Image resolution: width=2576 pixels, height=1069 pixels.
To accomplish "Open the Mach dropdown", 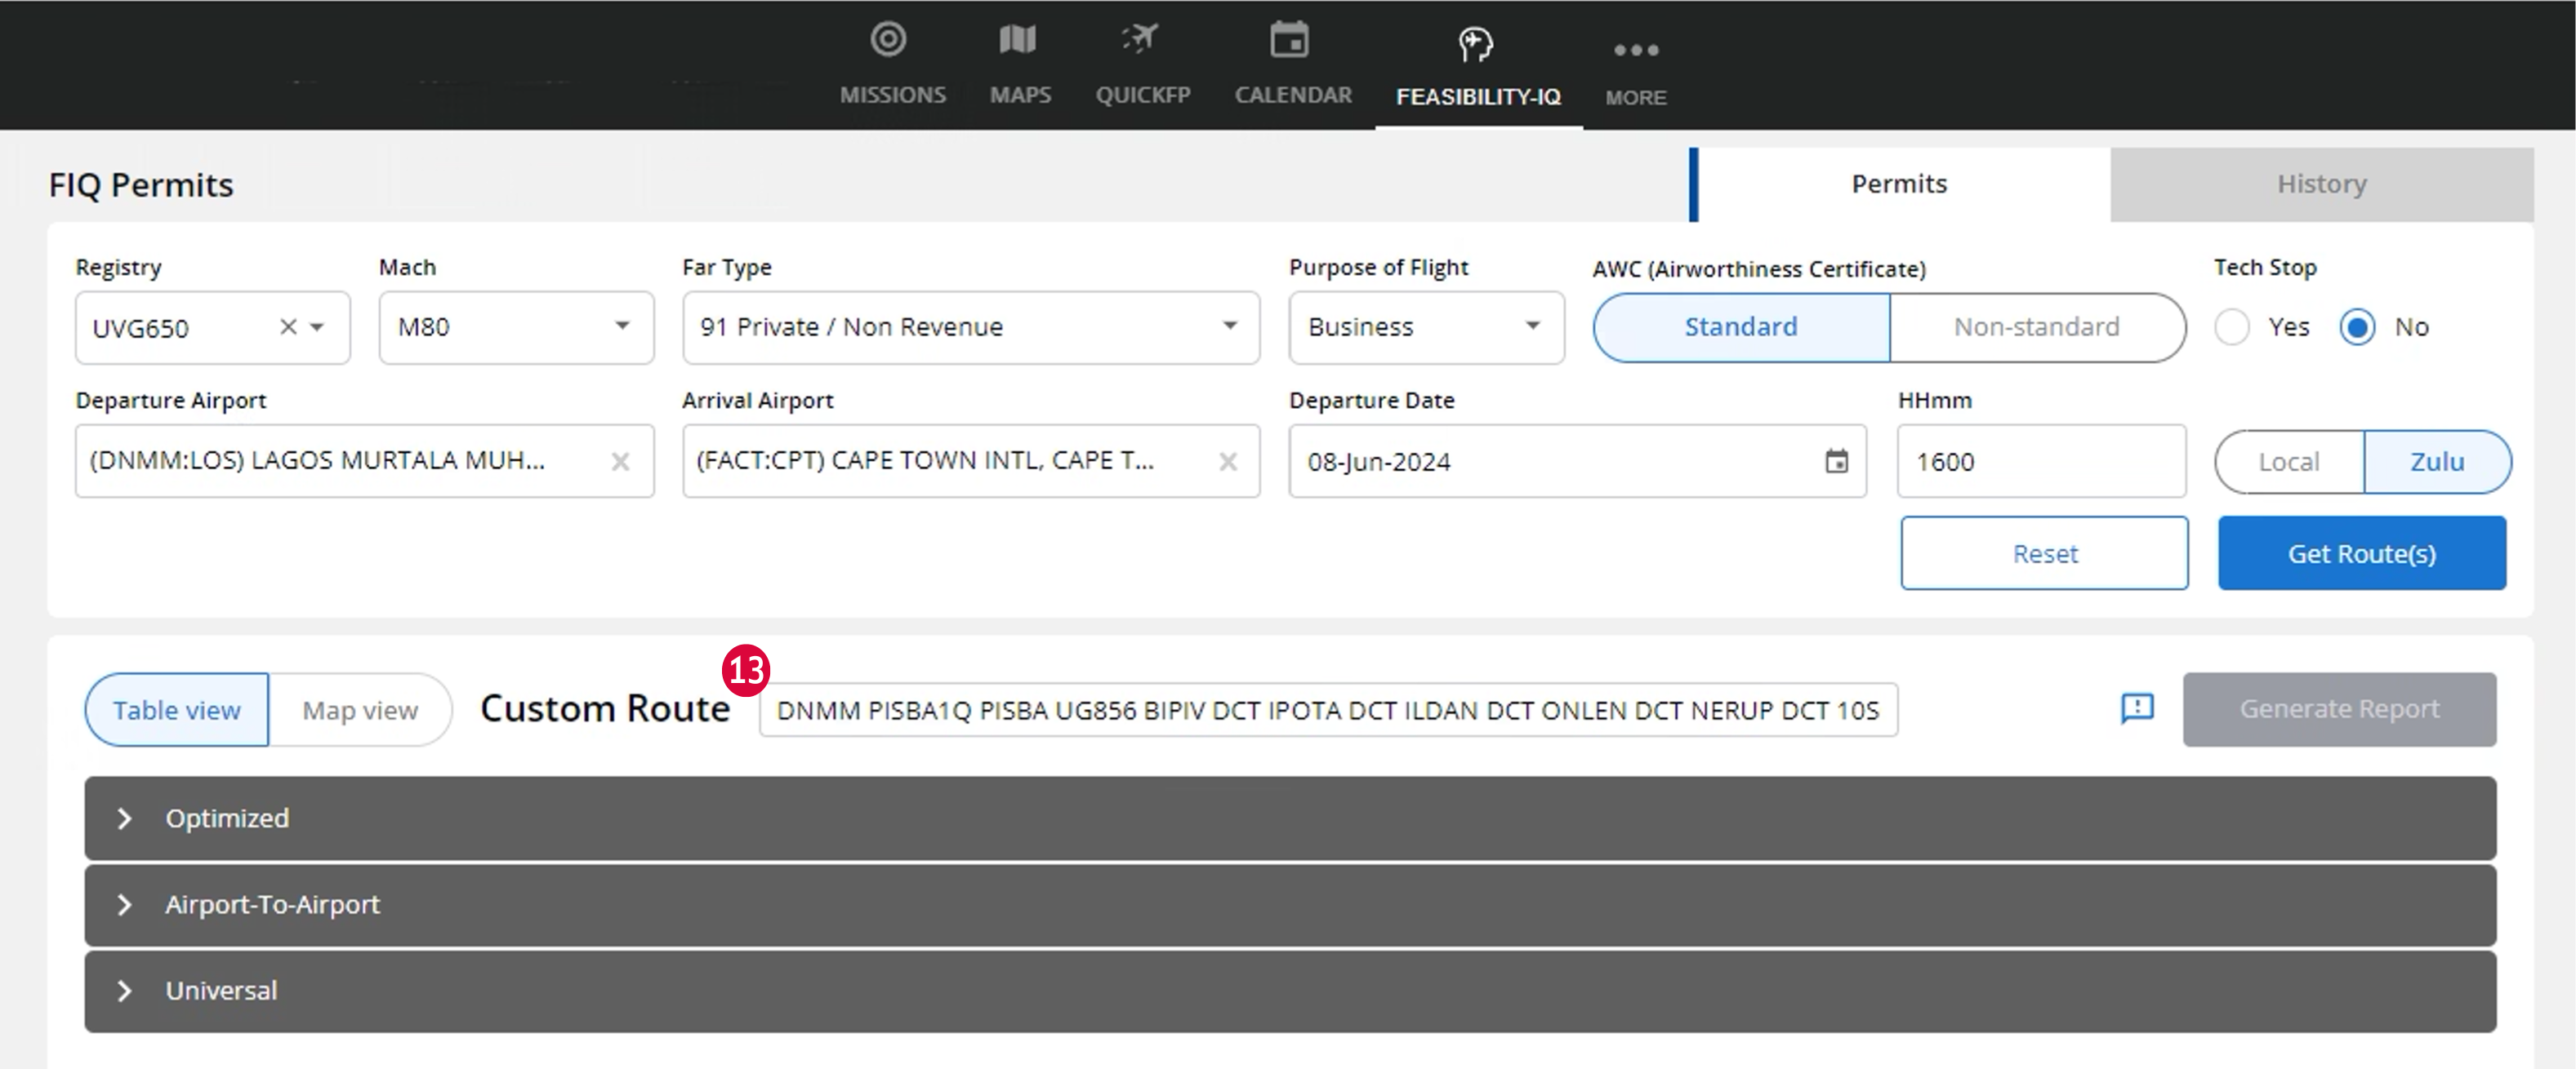I will click(621, 326).
